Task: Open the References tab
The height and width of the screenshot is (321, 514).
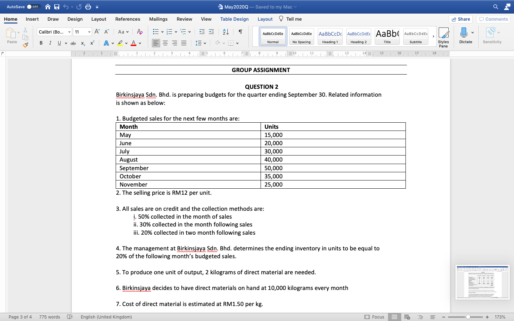Action: [127, 19]
